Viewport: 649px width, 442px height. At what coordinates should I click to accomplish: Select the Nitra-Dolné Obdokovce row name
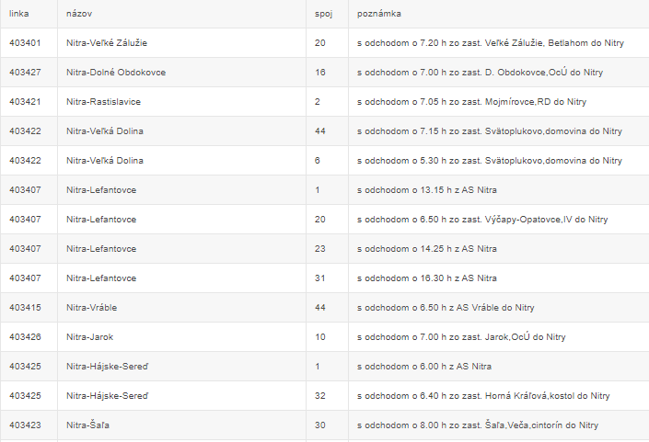click(x=116, y=73)
